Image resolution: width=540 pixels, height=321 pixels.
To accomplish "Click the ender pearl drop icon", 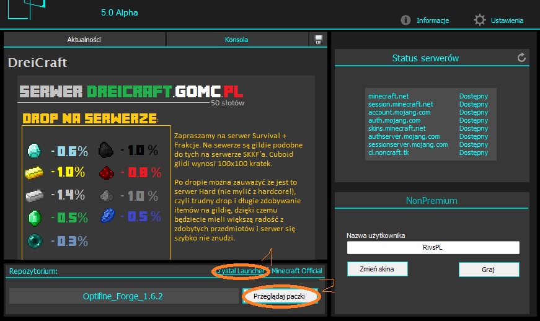I will [x=35, y=241].
